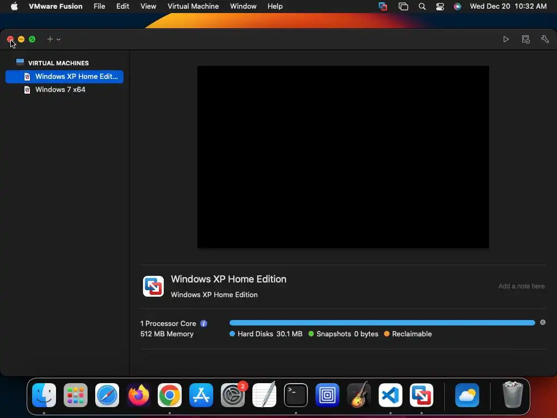Image resolution: width=557 pixels, height=418 pixels.
Task: Click the Processor Core info icon
Action: (203, 323)
